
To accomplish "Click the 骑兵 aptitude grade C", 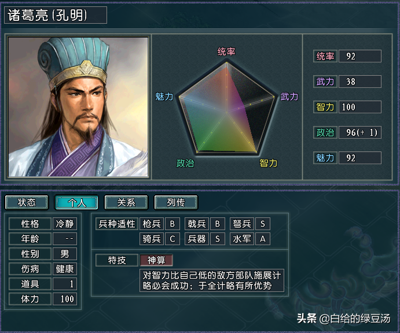I will click(172, 238).
